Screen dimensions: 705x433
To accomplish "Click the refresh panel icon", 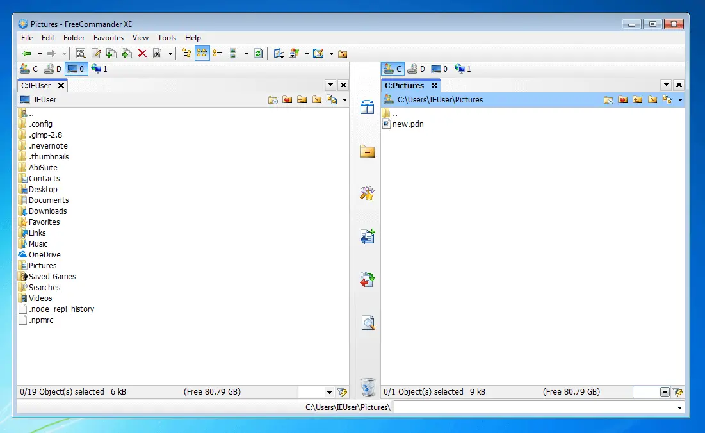I will coord(257,54).
